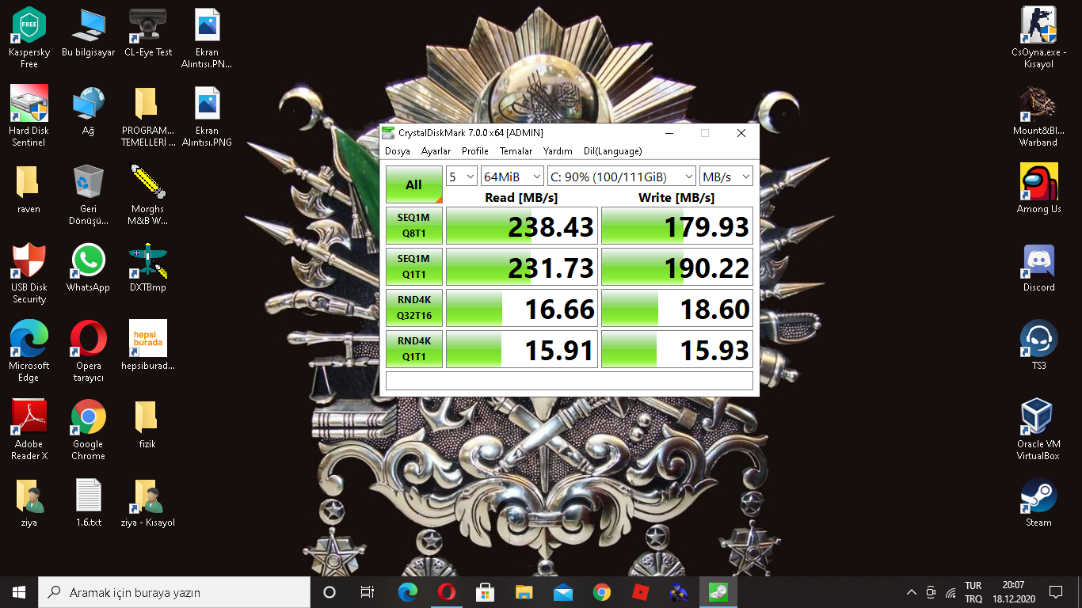Open File Explorer from taskbar
Screen dimensions: 1082x608
click(x=524, y=592)
